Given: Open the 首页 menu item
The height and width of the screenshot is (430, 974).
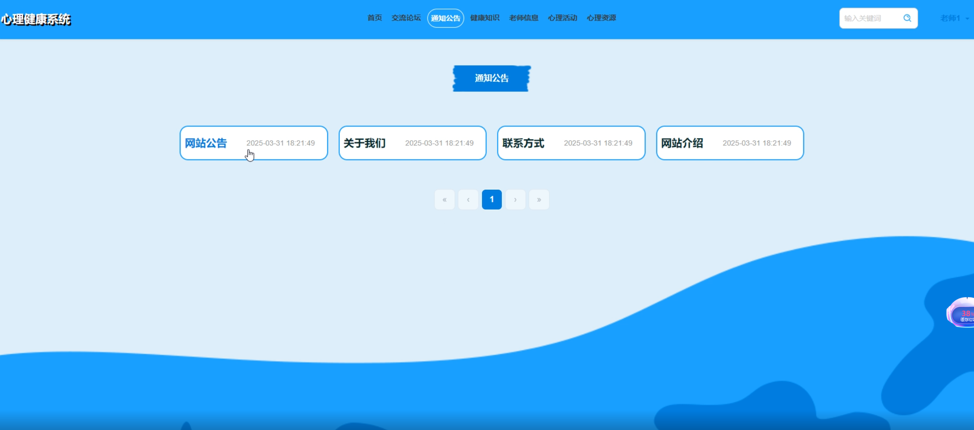Looking at the screenshot, I should 374,18.
